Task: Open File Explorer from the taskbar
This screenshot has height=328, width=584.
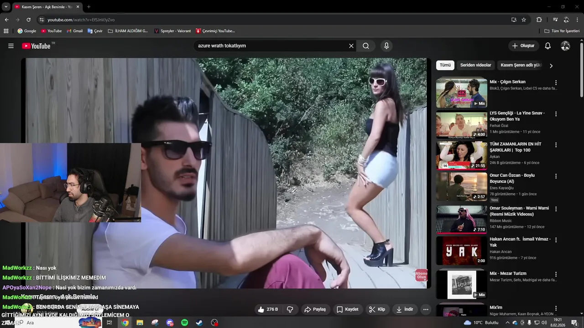Action: coord(140,323)
